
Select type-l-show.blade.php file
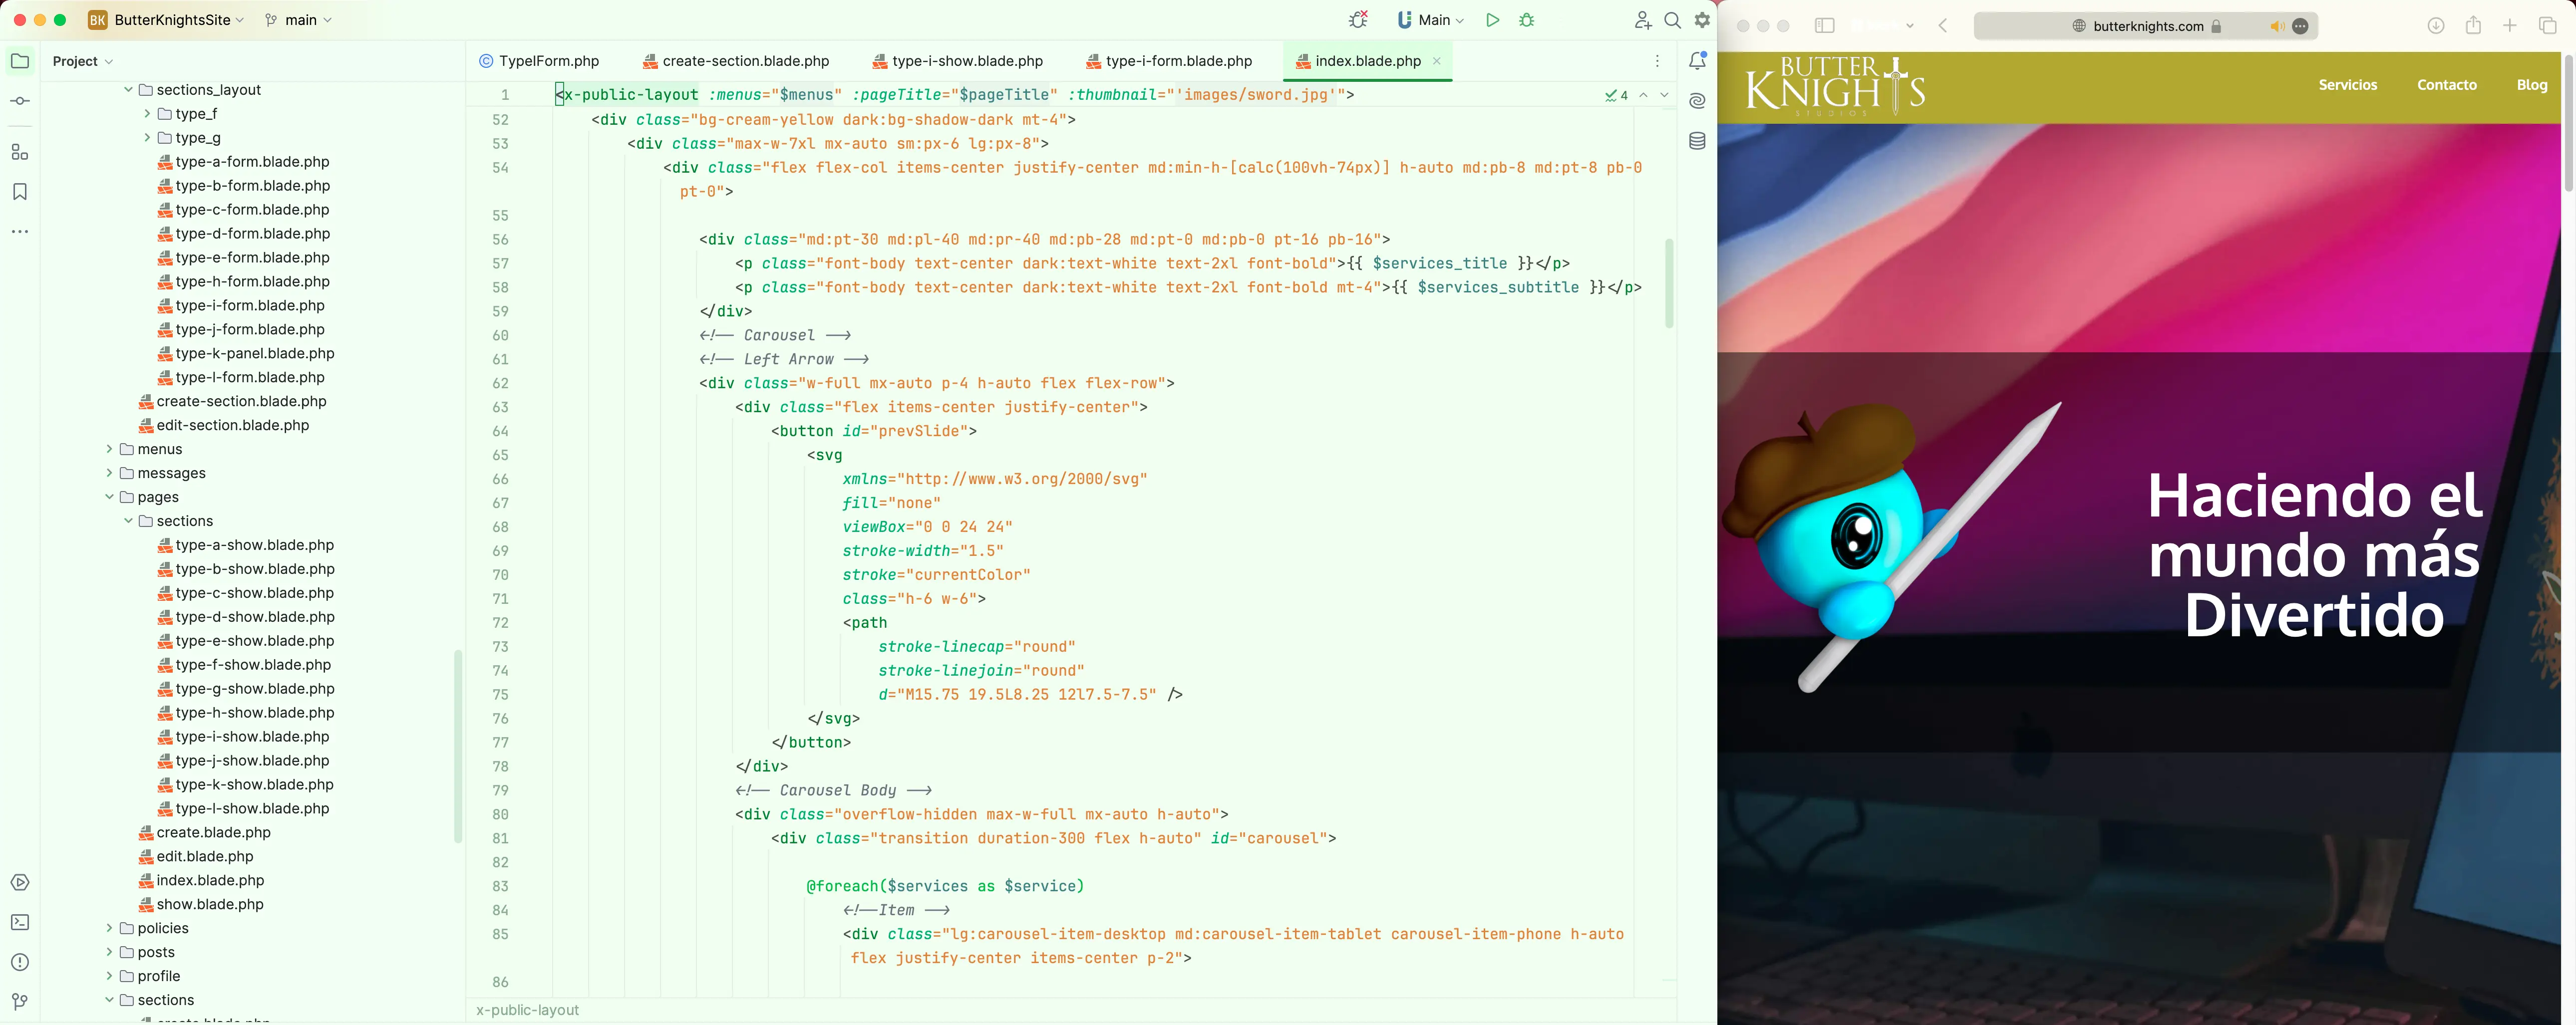click(x=243, y=808)
